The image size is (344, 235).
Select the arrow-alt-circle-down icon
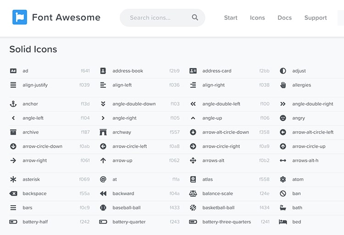(x=193, y=132)
